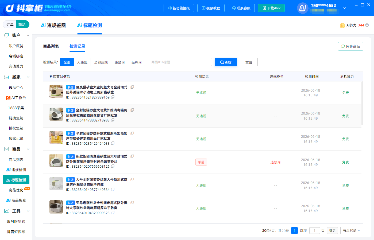Click the AI算力 gold coin icon
This screenshot has height=240, width=374.
(342, 25)
